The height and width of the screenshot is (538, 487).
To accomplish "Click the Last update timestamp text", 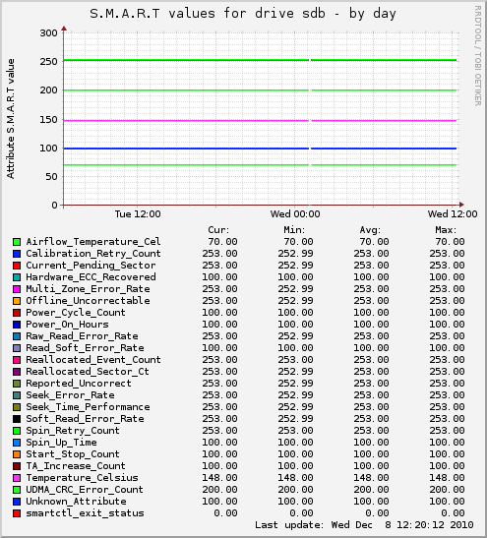I will [364, 525].
